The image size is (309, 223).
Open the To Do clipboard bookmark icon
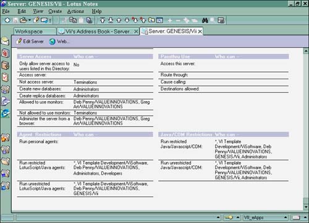tap(5, 77)
